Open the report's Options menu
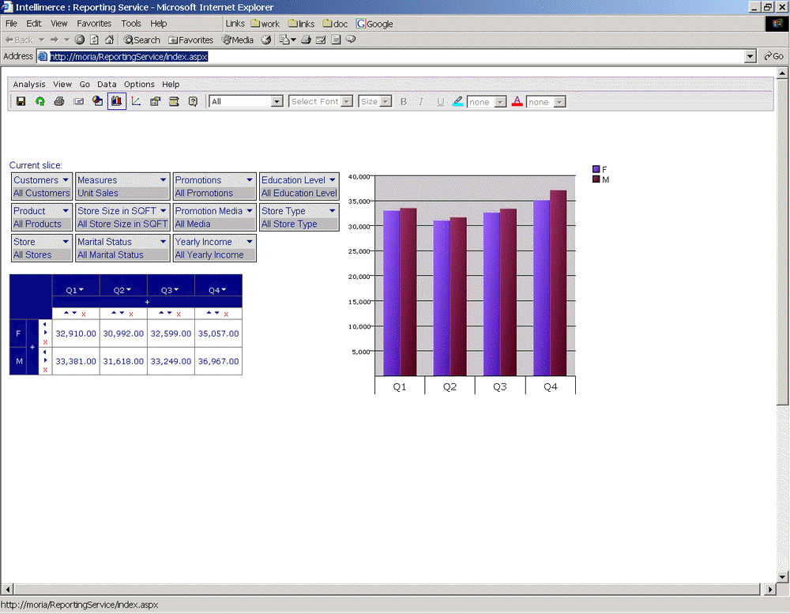Screen dimensions: 790x614 pos(140,85)
